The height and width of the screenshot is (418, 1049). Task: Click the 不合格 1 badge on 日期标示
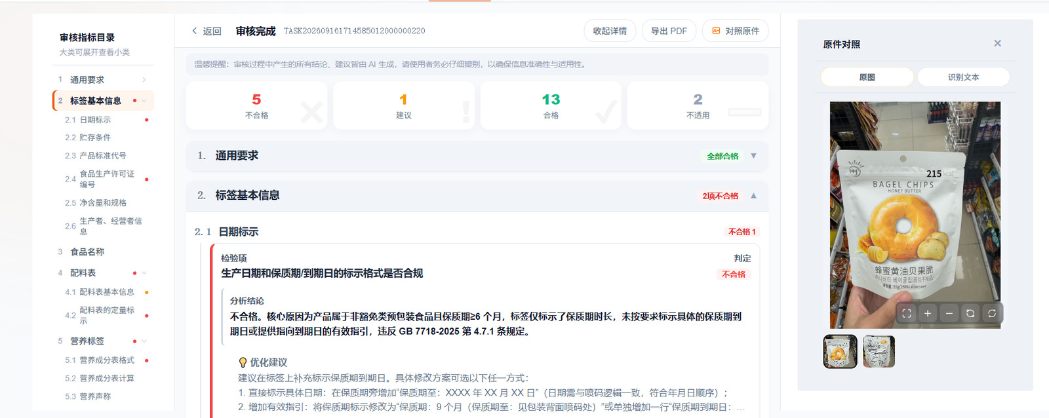pos(742,232)
